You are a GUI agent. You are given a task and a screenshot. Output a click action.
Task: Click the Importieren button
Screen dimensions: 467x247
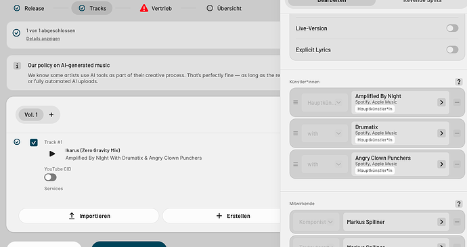click(x=89, y=216)
